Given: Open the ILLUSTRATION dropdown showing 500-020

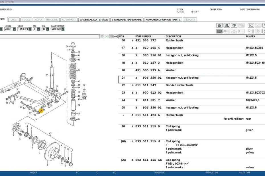Looking at the screenshot, I should pos(58,29).
